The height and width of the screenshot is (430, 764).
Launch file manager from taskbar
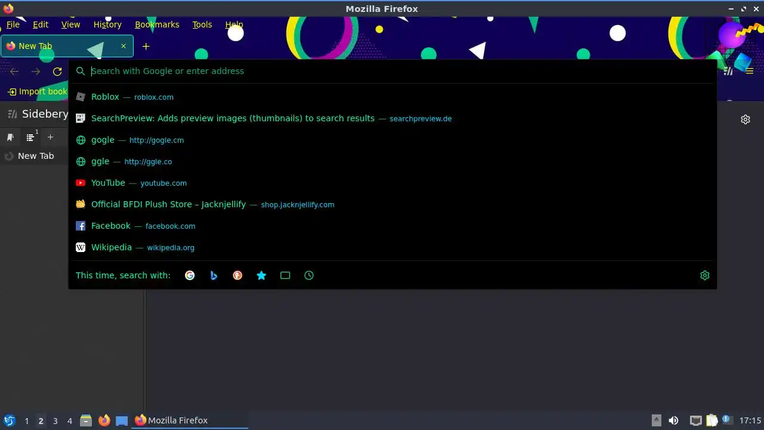(86, 420)
